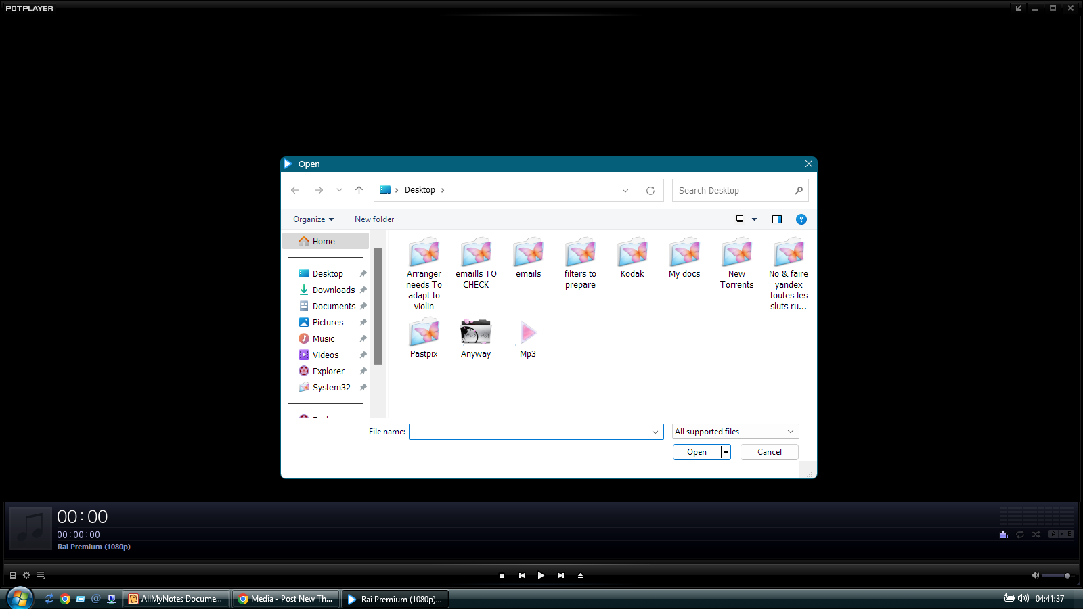Adjust the PotPlayer volume slider
Screen dimensions: 1083x609
click(1057, 575)
